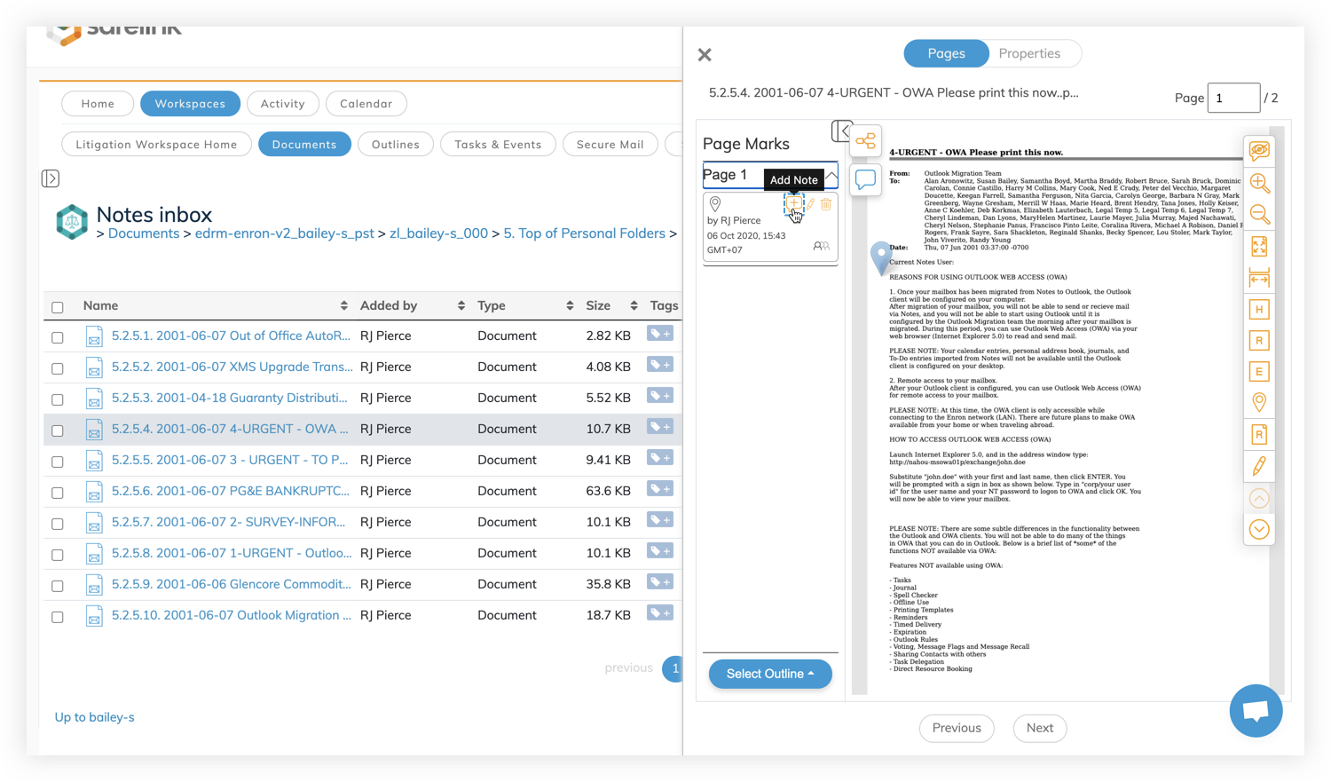Add tag to 5.2.5.1 Out of Office document
Viewport: 1331px width, 782px height.
[x=660, y=334]
